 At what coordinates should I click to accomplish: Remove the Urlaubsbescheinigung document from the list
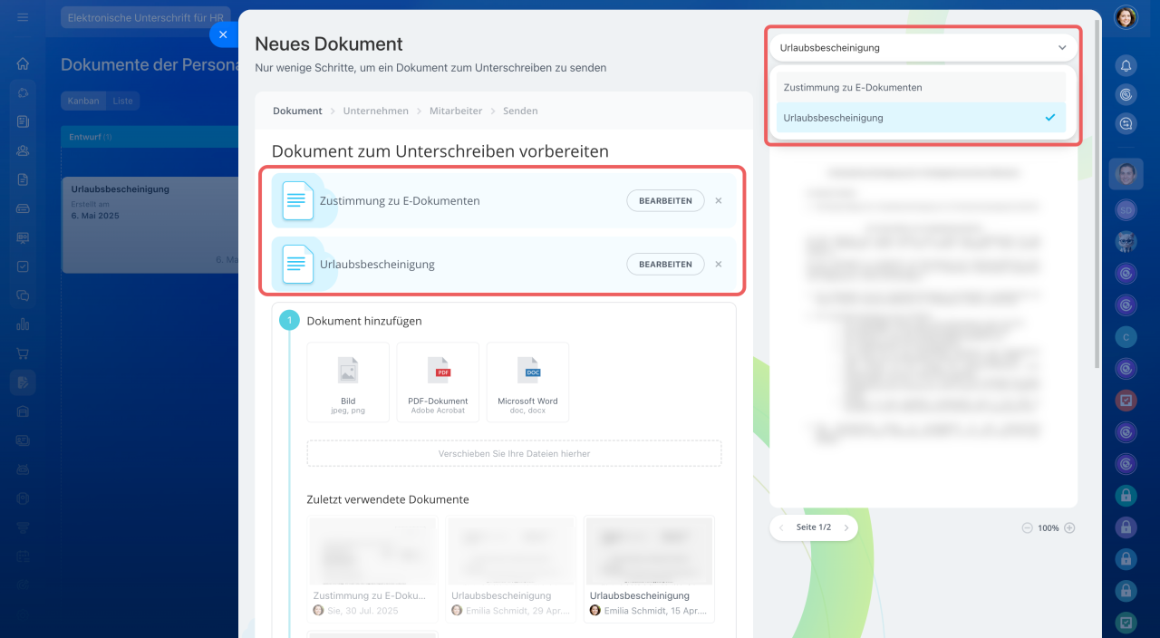[719, 265]
